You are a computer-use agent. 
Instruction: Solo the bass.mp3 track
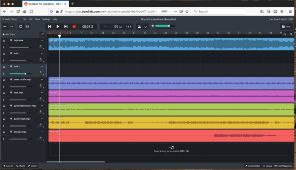[4, 100]
